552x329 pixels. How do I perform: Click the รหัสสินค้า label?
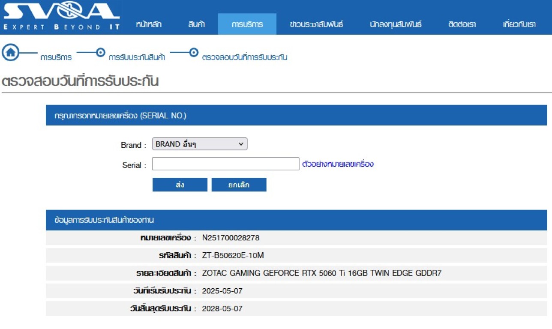(x=175, y=256)
